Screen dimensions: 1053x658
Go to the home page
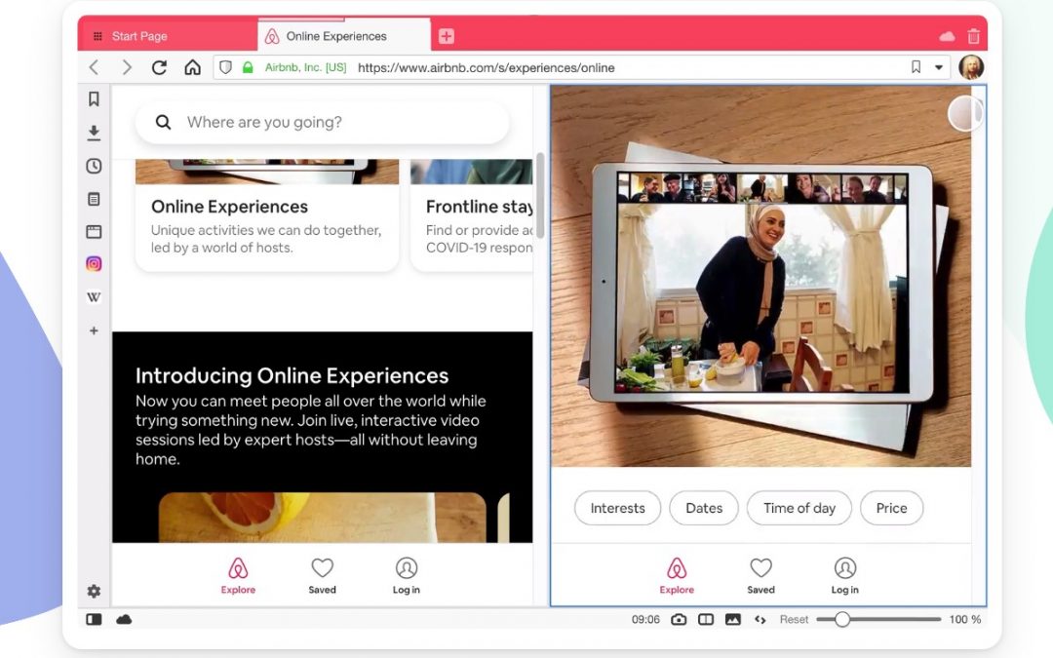(193, 67)
